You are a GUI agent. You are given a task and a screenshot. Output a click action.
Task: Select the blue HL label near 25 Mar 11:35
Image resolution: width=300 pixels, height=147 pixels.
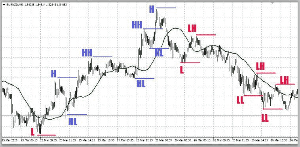pyautogui.click(x=73, y=122)
